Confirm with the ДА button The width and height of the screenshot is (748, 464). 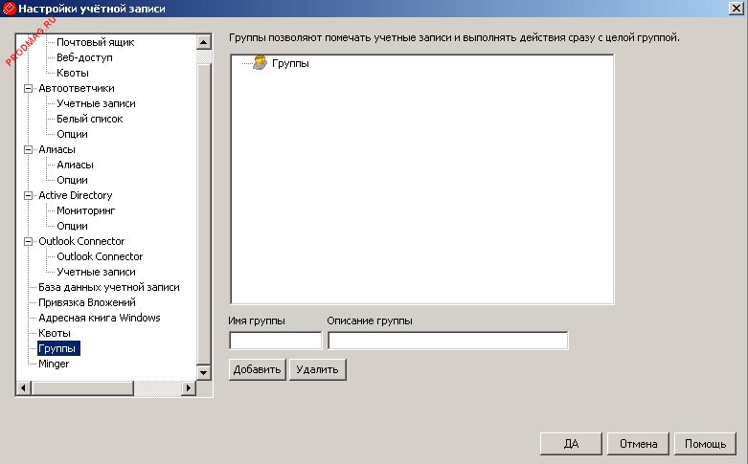pyautogui.click(x=571, y=444)
